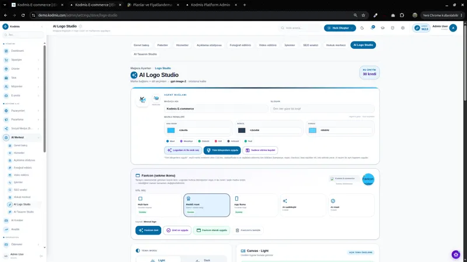The height and width of the screenshot is (262, 467).
Task: Switch theme mode to Light
Action: (158, 260)
